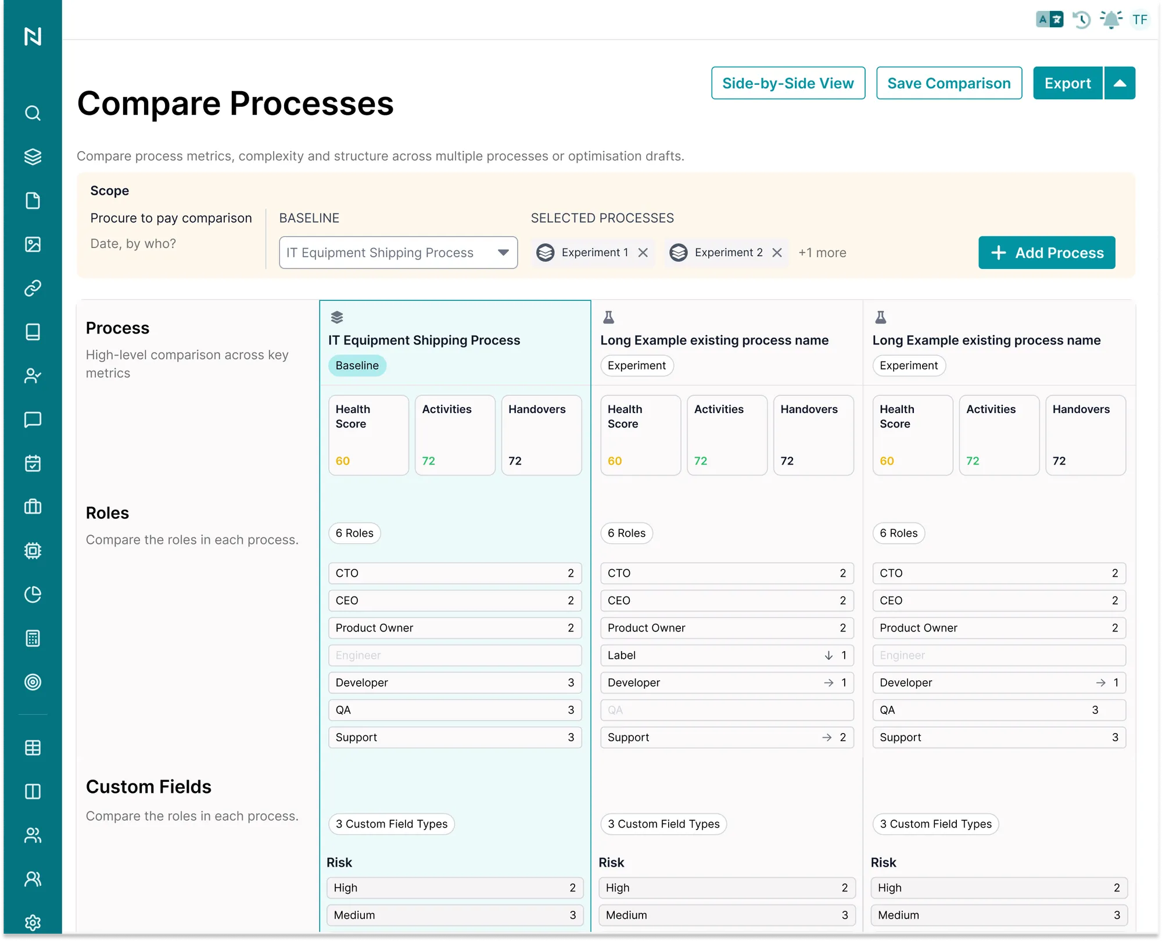Screen dimensions: 1162x941
Task: Select the baseline Product Owner row
Action: tap(455, 628)
